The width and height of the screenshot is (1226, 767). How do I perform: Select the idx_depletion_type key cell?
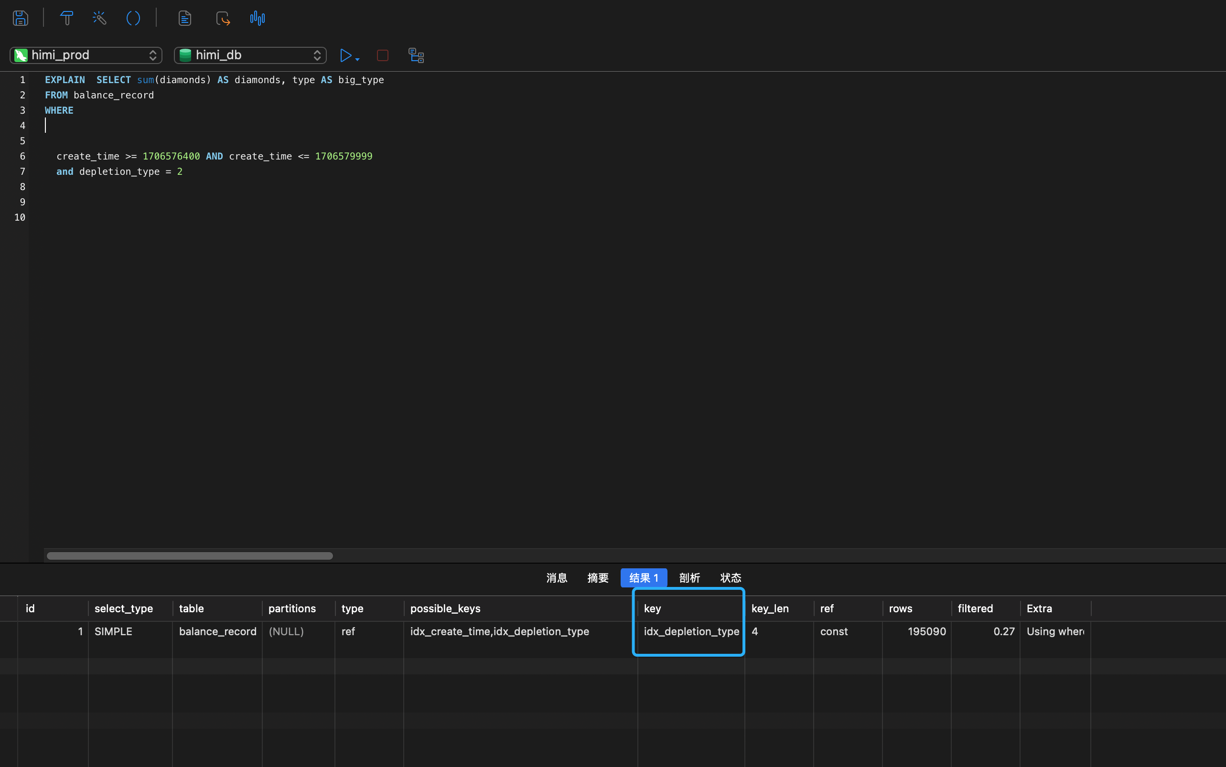(691, 631)
